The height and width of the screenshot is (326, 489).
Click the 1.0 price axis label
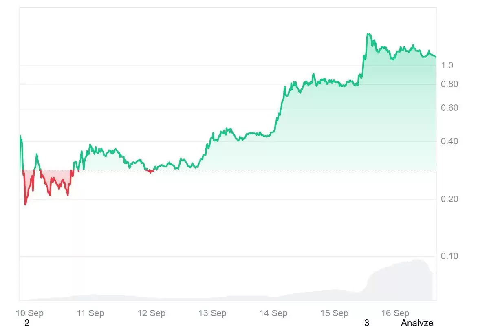click(x=447, y=65)
